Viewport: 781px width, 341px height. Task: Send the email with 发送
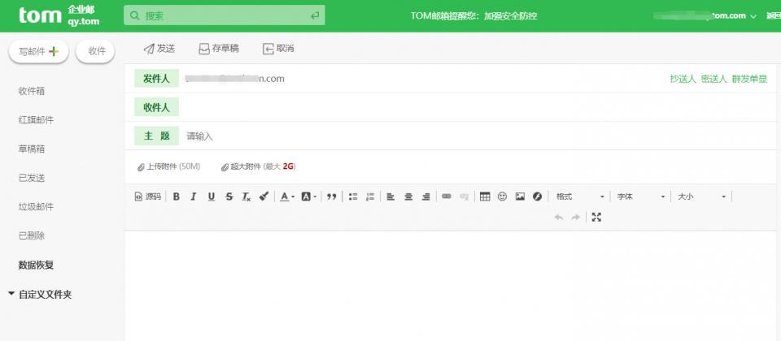click(x=159, y=48)
